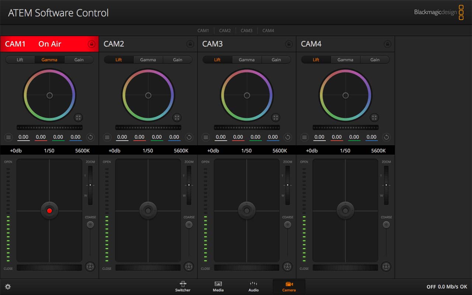Click the CAM1 zoom slider handle
472x295 pixels.
[x=90, y=185]
